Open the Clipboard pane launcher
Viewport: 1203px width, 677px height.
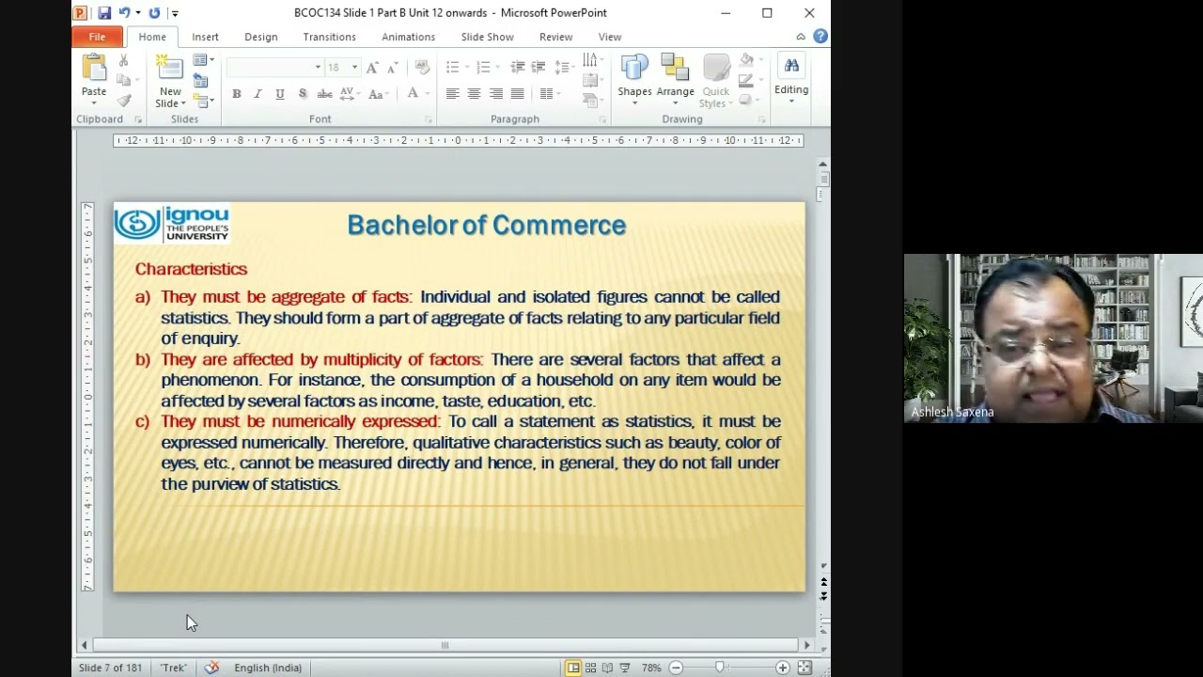(x=137, y=119)
